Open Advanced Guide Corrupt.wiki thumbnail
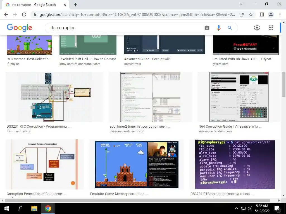This screenshot has width=286, height=214. coord(164,45)
